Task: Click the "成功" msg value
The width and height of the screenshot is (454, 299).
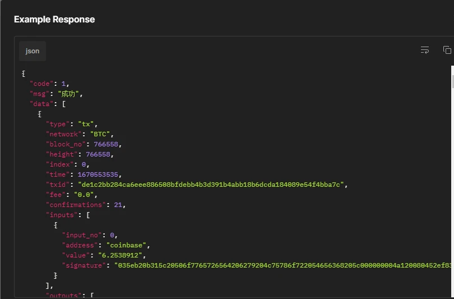Action: click(x=70, y=94)
